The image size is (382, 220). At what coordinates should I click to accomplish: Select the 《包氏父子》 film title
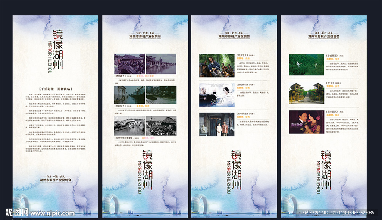click(x=120, y=106)
